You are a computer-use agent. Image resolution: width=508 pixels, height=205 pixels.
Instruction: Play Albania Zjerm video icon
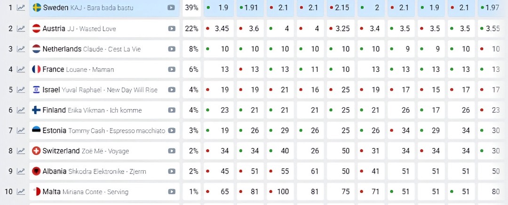pos(172,171)
